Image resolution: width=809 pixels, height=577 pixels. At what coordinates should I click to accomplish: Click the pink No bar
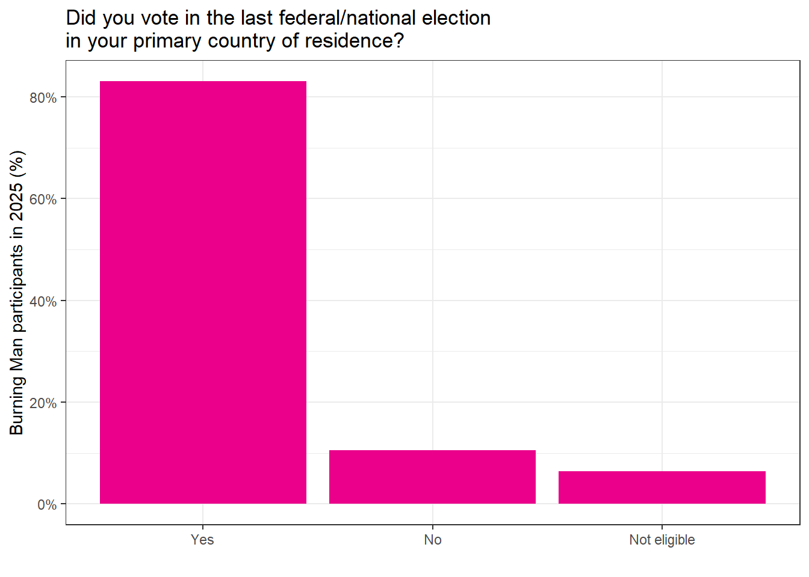point(432,477)
